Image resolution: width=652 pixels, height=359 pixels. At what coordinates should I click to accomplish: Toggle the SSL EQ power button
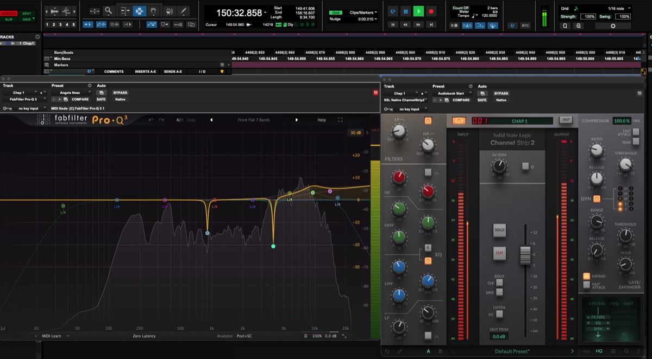pyautogui.click(x=428, y=261)
